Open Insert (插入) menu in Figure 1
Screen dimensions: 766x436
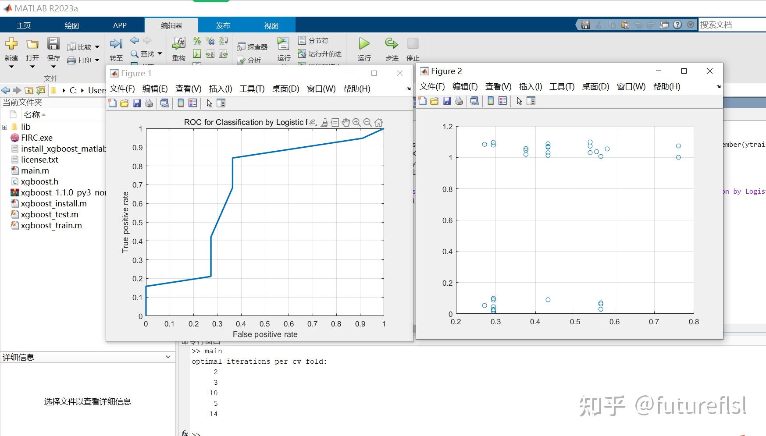tap(221, 89)
